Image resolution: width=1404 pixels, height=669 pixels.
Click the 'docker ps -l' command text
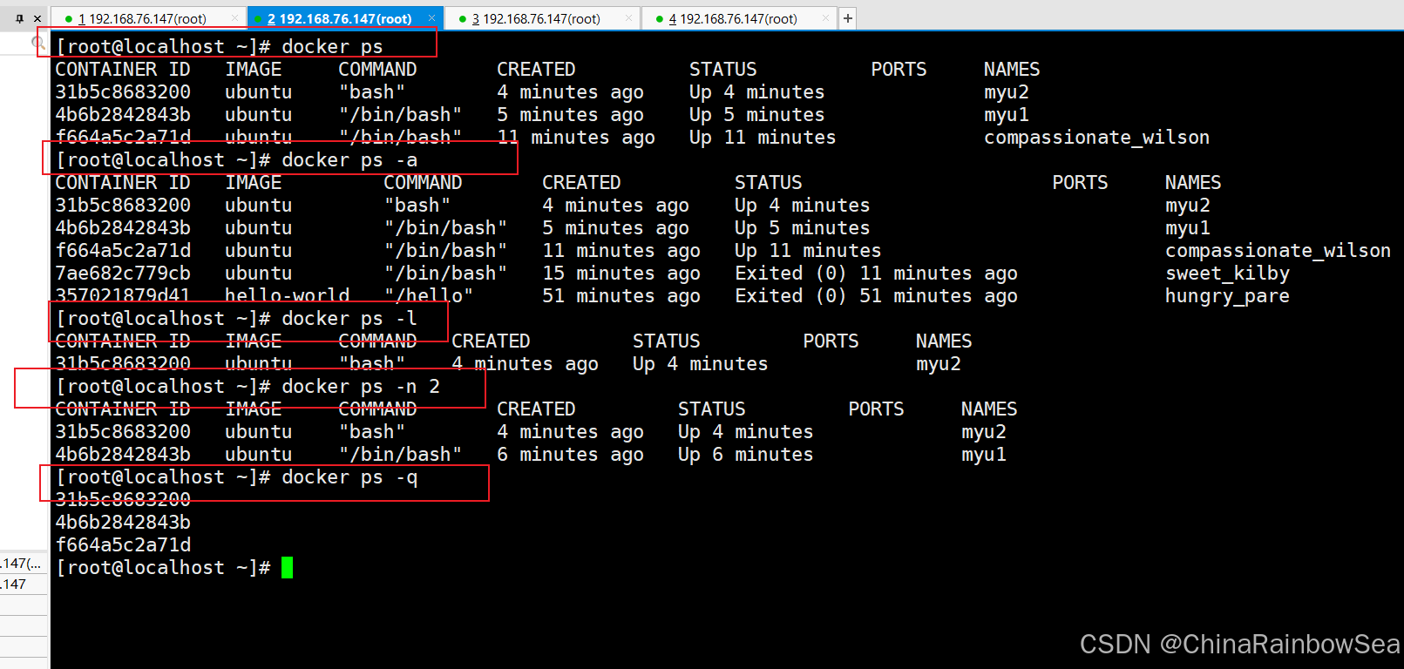349,319
